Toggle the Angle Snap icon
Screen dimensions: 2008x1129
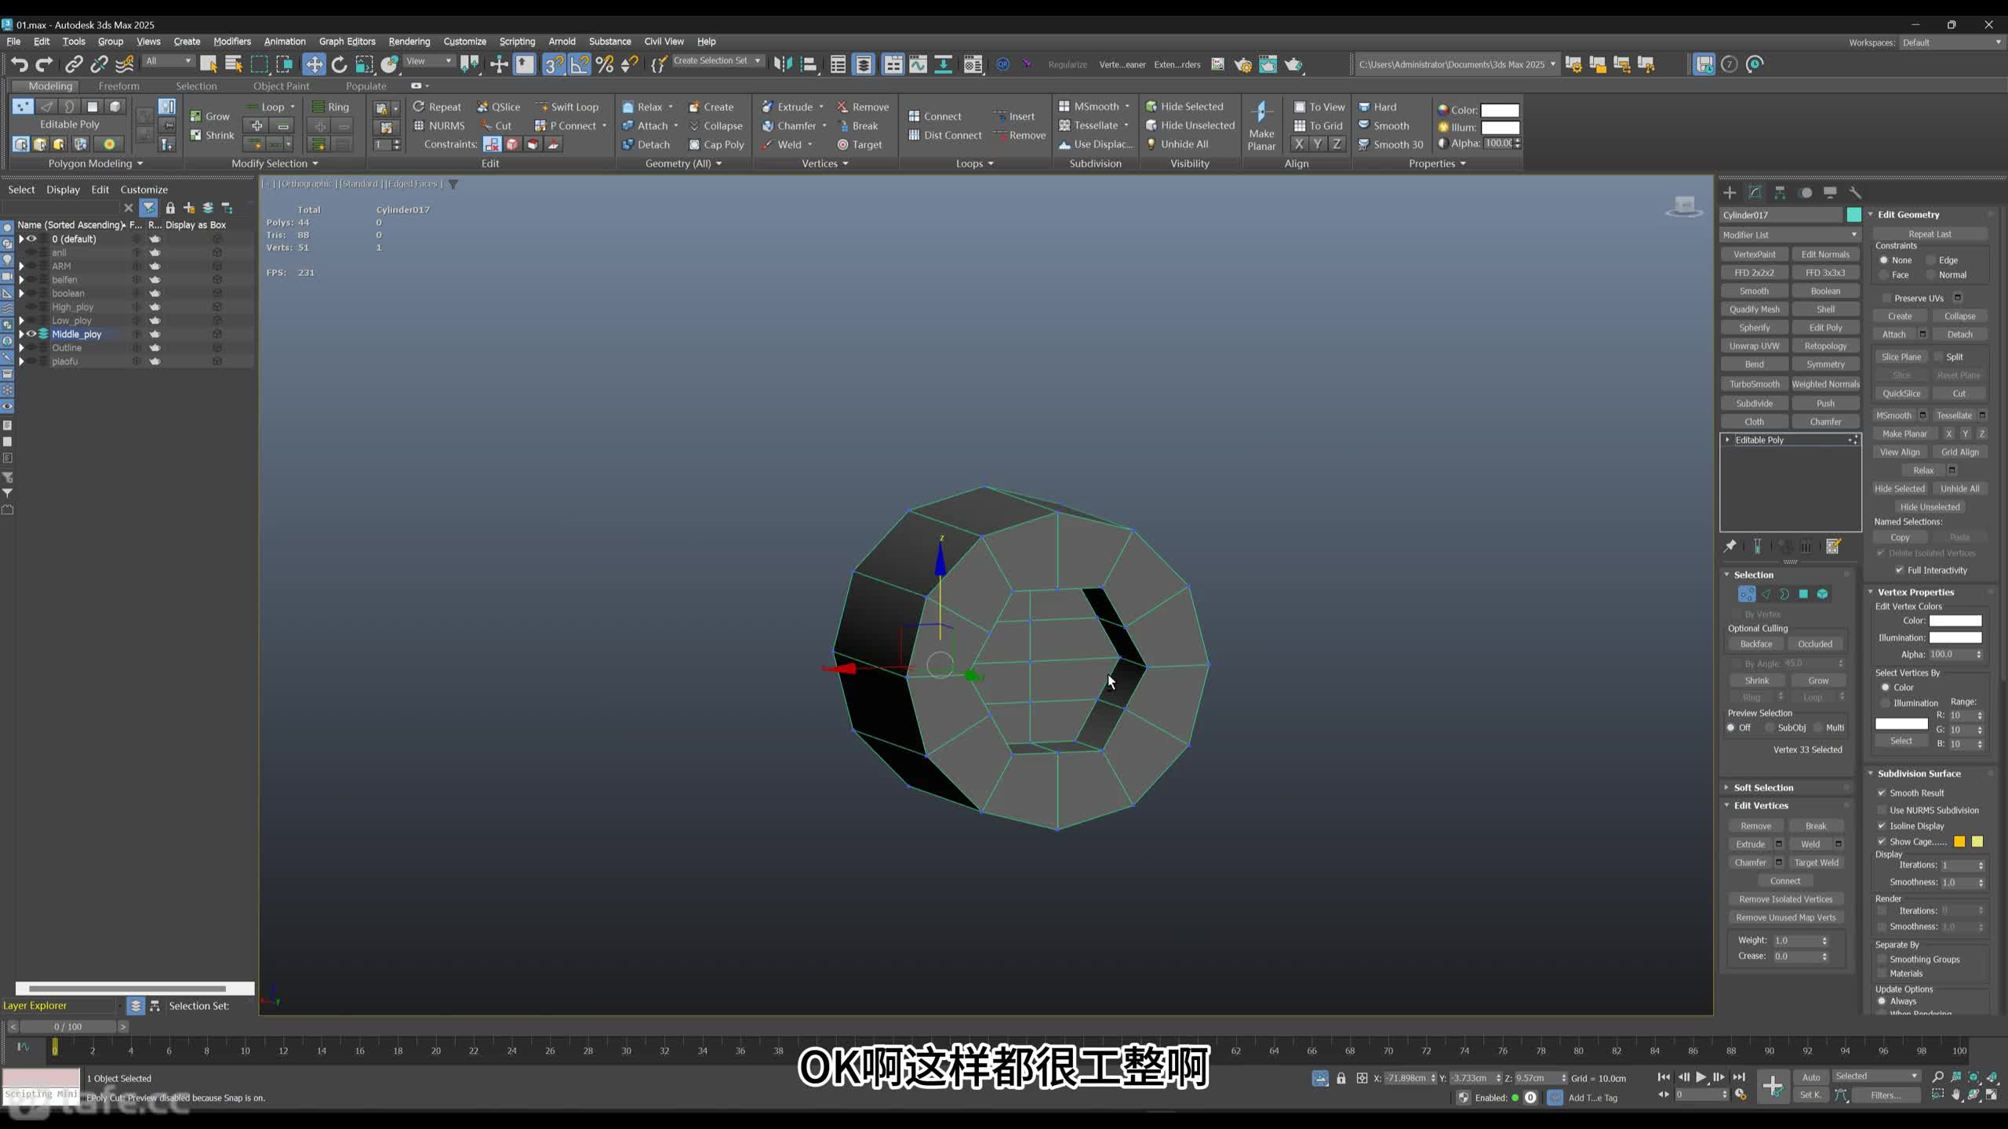pyautogui.click(x=579, y=64)
